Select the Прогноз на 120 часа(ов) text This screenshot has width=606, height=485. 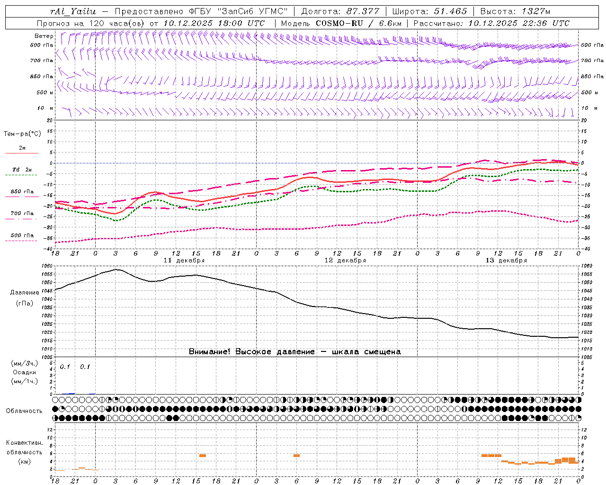point(91,23)
